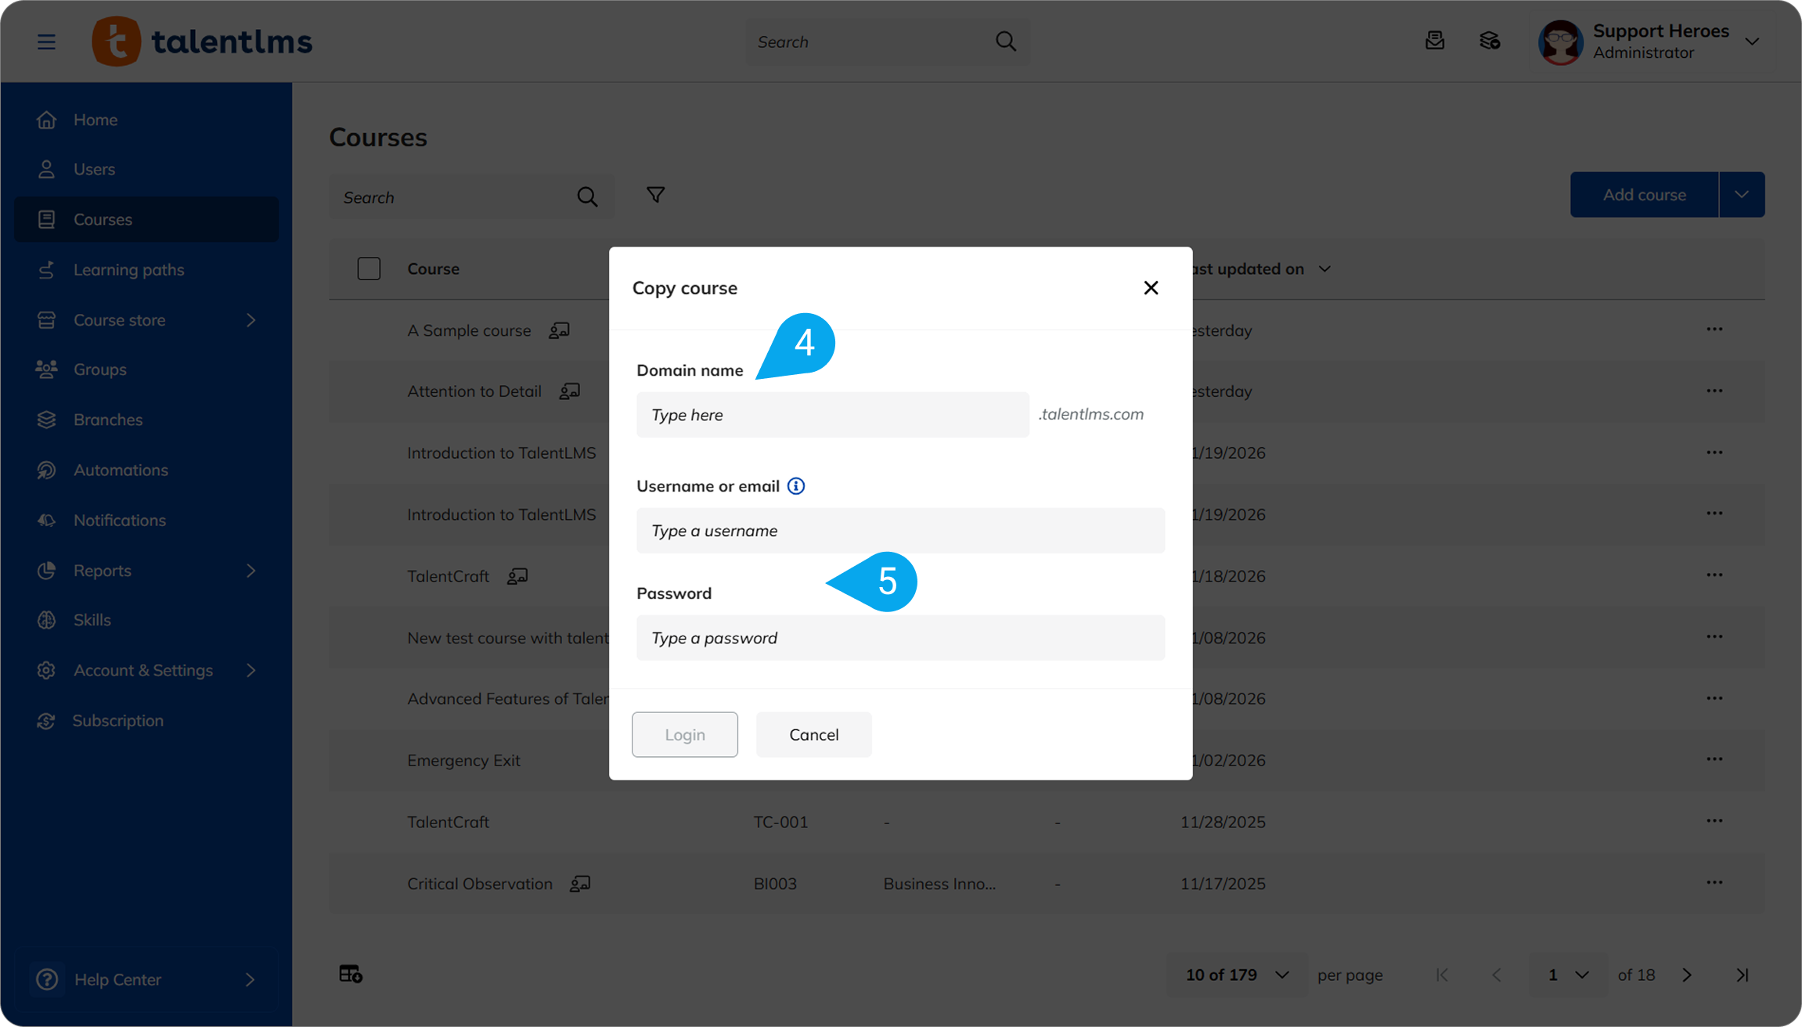This screenshot has height=1027, width=1802.
Task: Open options menu for TalentCraft TC-001 row
Action: point(1714,821)
